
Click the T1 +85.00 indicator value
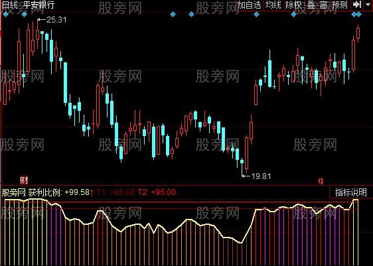[115, 192]
